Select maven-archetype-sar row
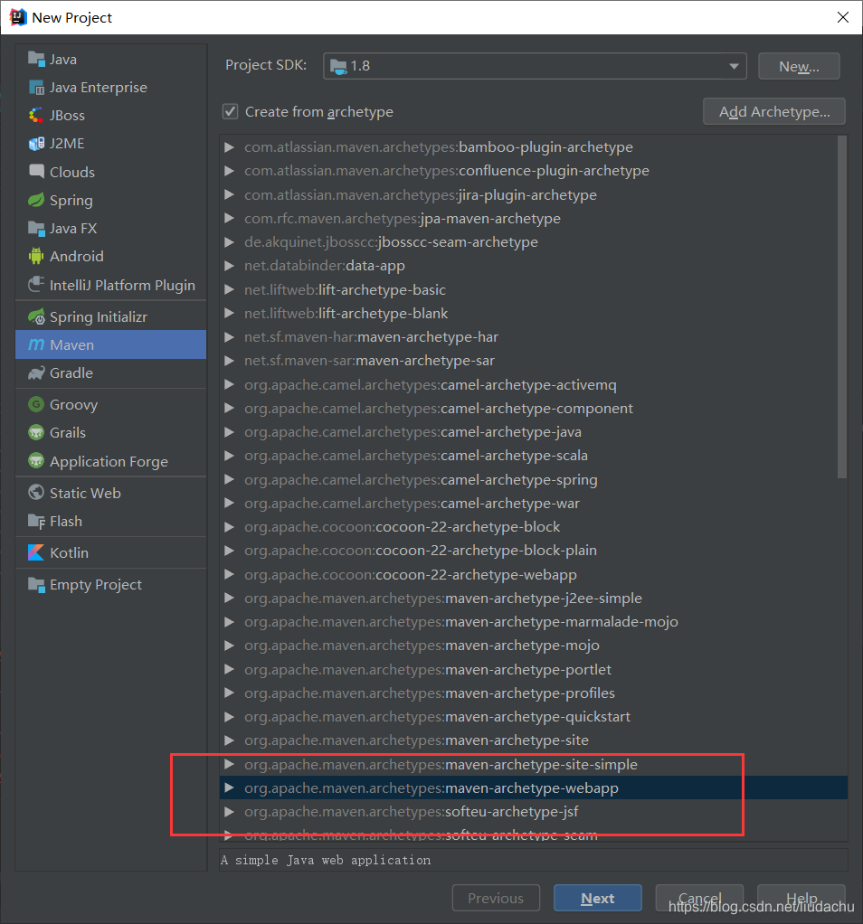Screen dimensions: 863x924 coord(534,360)
